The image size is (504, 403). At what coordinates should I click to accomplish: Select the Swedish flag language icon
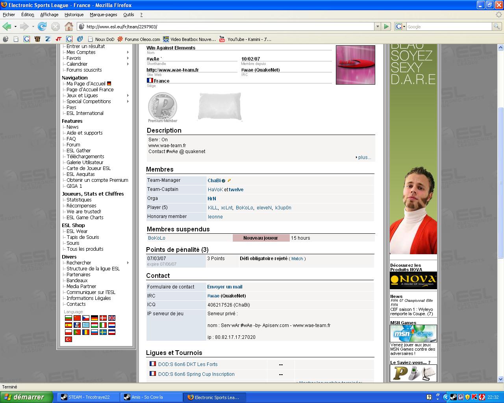[x=103, y=332]
